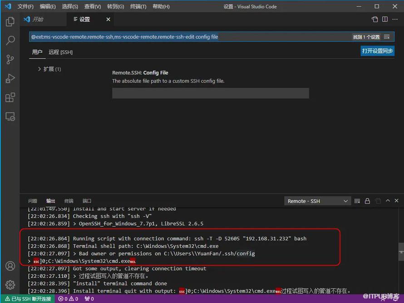Open the Manage gear menu
Image resolution: width=404 pixels, height=303 pixels.
(10, 285)
